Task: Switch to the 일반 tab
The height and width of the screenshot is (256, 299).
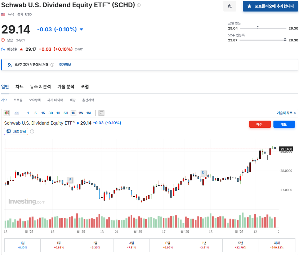Action: coord(5,87)
